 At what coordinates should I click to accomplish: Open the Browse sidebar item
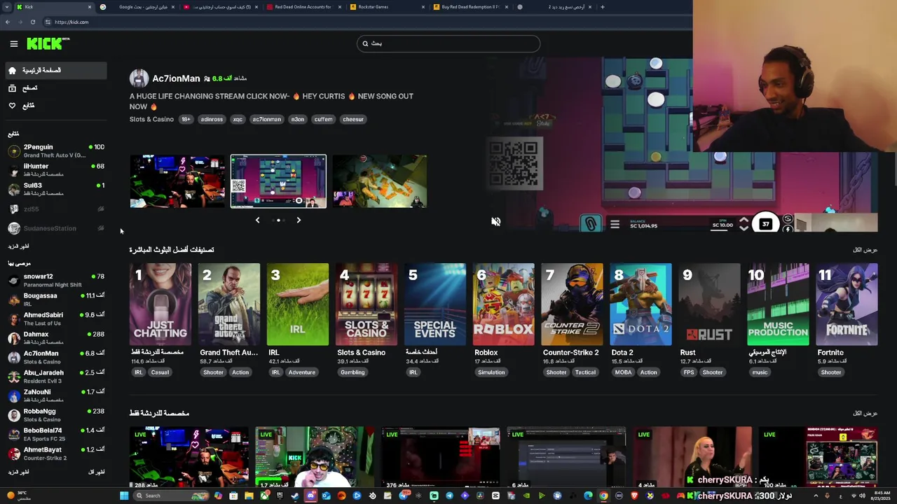[x=55, y=87]
